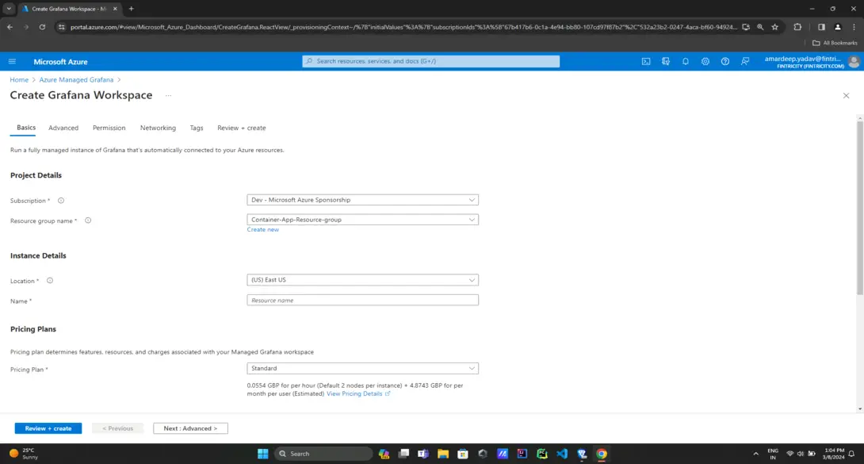
Task: Open the Azure feedback icon
Action: (x=745, y=61)
